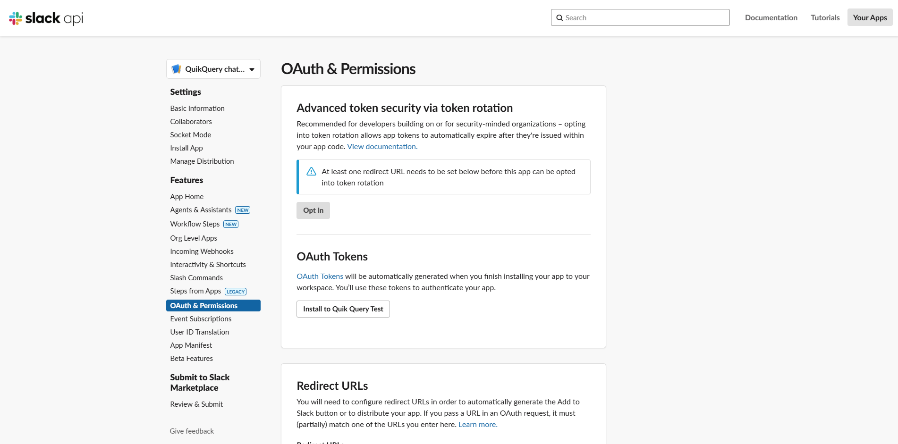
Task: Go to Your Apps
Action: [870, 17]
